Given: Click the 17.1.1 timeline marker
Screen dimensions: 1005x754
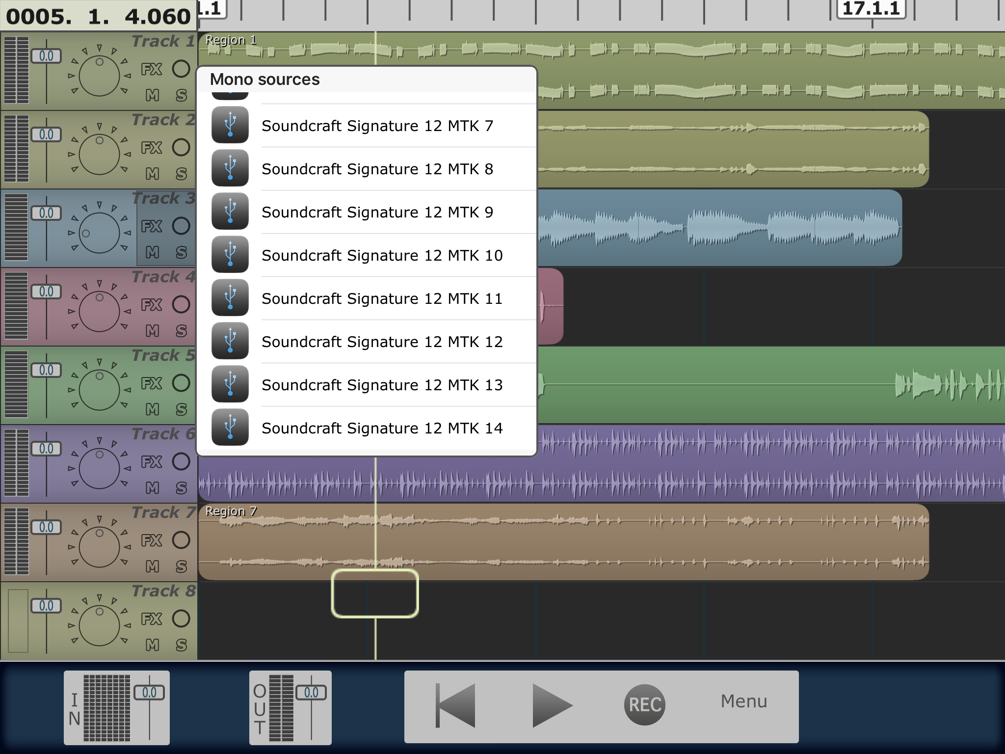Looking at the screenshot, I should (871, 9).
